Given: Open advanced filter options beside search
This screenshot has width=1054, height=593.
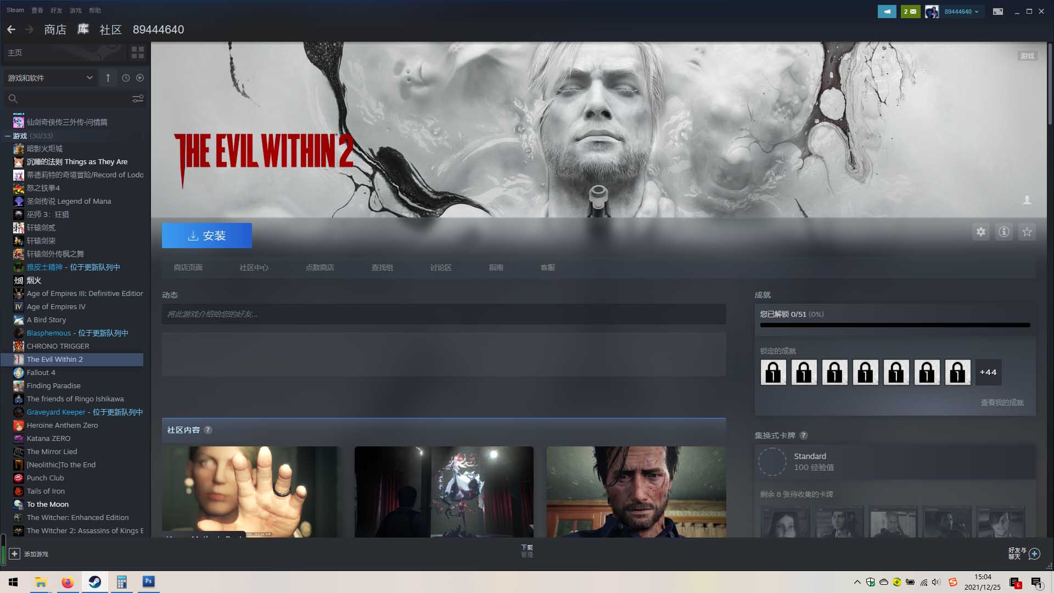Looking at the screenshot, I should (x=138, y=98).
